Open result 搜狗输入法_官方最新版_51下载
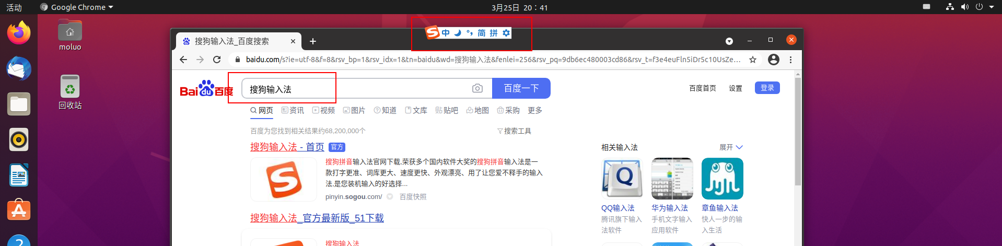This screenshot has width=1002, height=246. click(x=317, y=218)
